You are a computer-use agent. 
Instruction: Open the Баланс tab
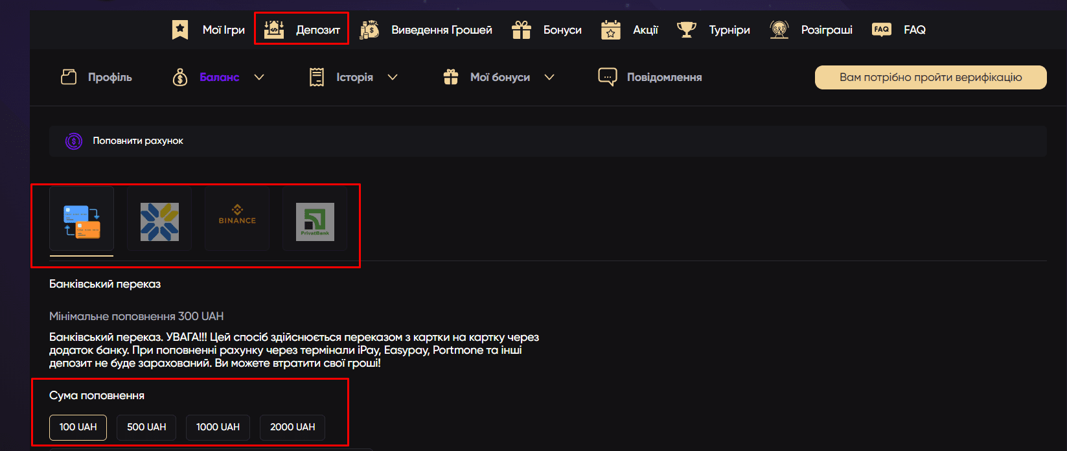click(220, 77)
